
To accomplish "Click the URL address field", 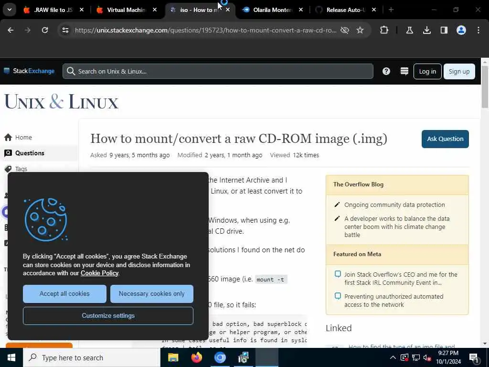I will (x=205, y=30).
